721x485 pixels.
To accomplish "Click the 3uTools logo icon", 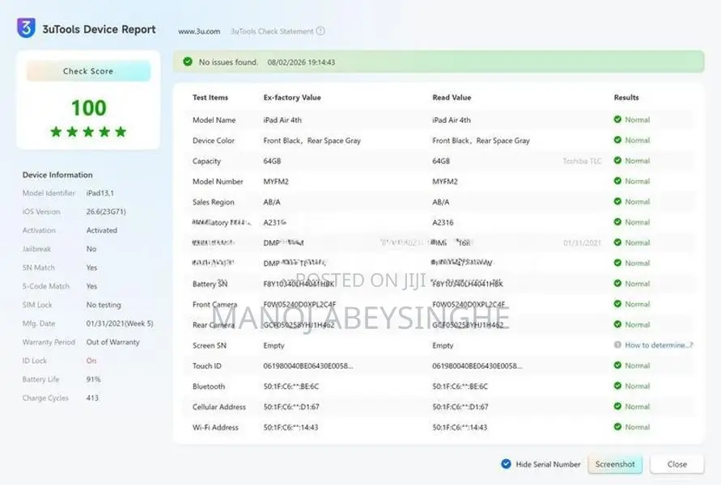I will [x=26, y=28].
